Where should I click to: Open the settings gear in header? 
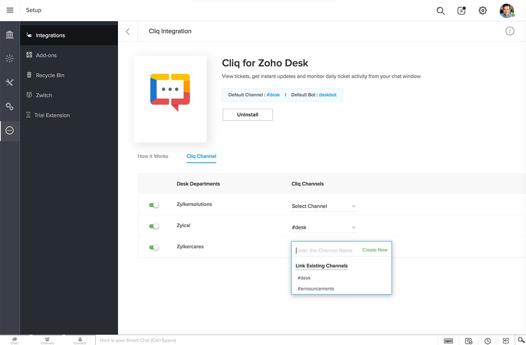coord(483,11)
